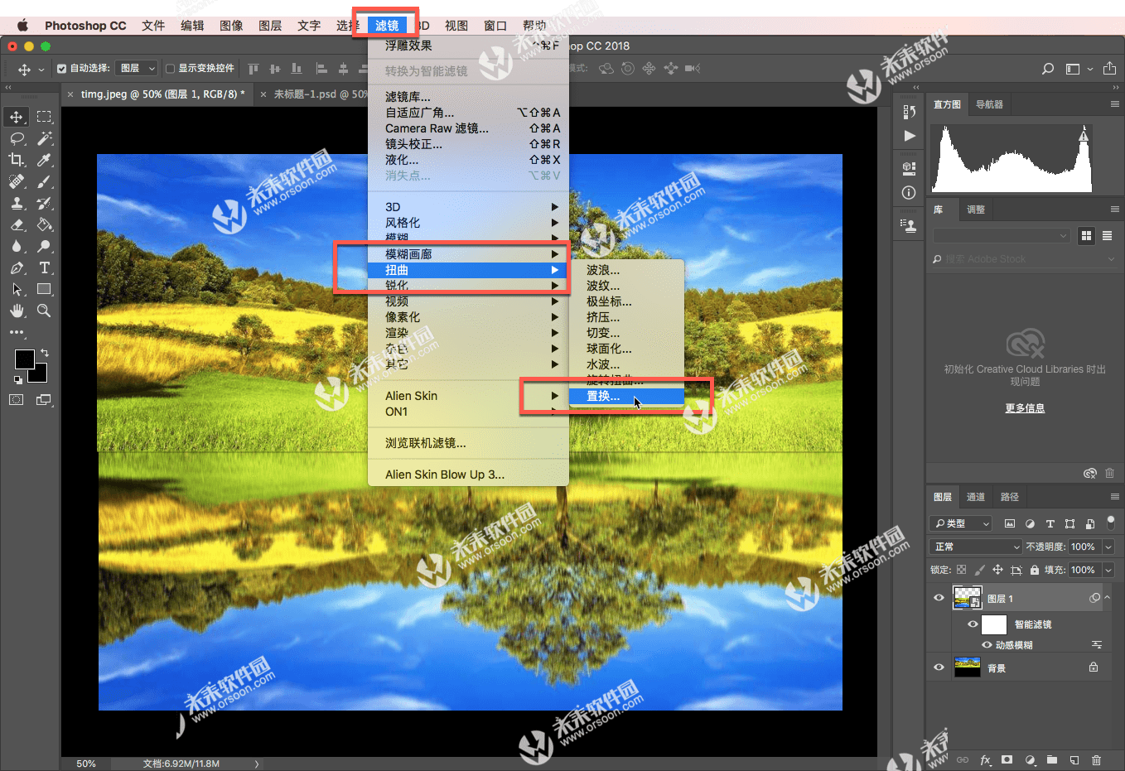Choose 置换... from the 扭曲 submenu
The height and width of the screenshot is (771, 1125).
pos(626,396)
